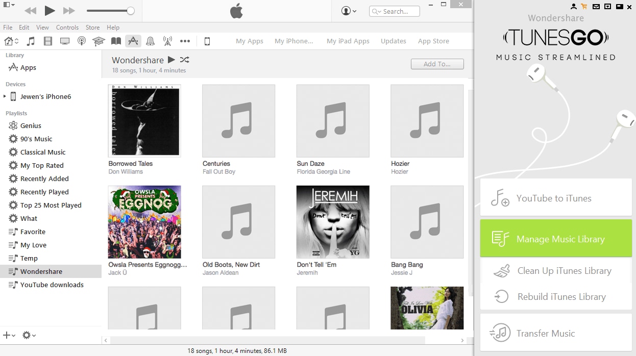The width and height of the screenshot is (636, 356).
Task: Select the YouTube downloads playlist
Action: click(51, 285)
